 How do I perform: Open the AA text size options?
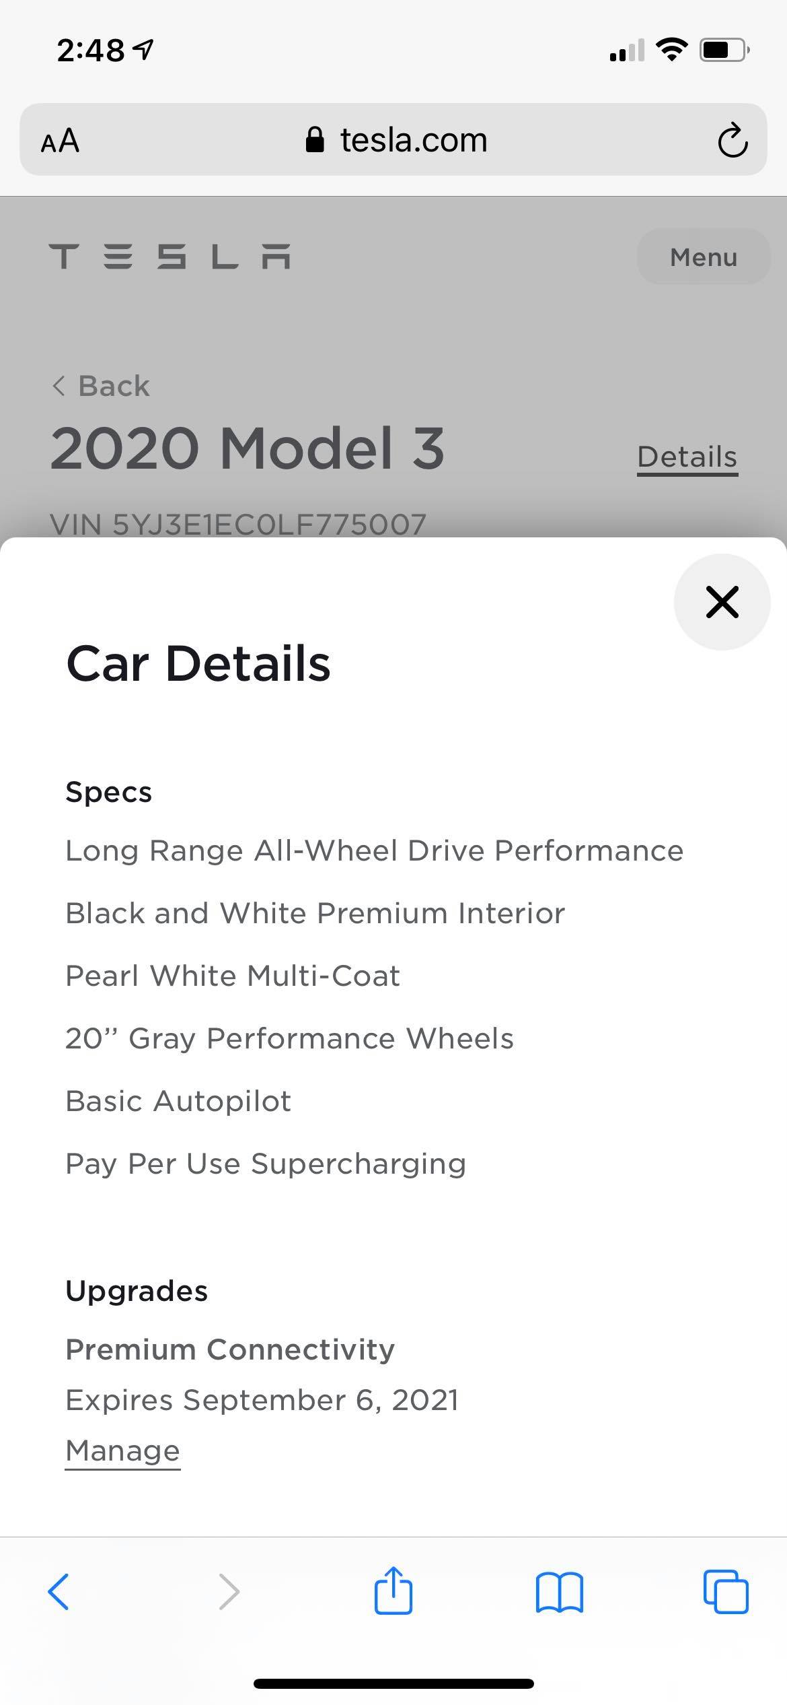60,141
